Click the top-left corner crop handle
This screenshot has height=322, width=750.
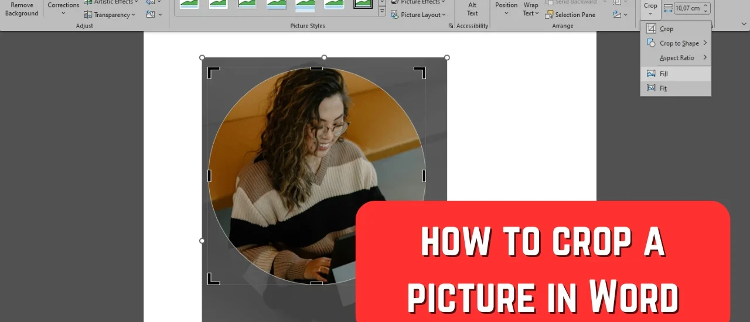[x=213, y=72]
